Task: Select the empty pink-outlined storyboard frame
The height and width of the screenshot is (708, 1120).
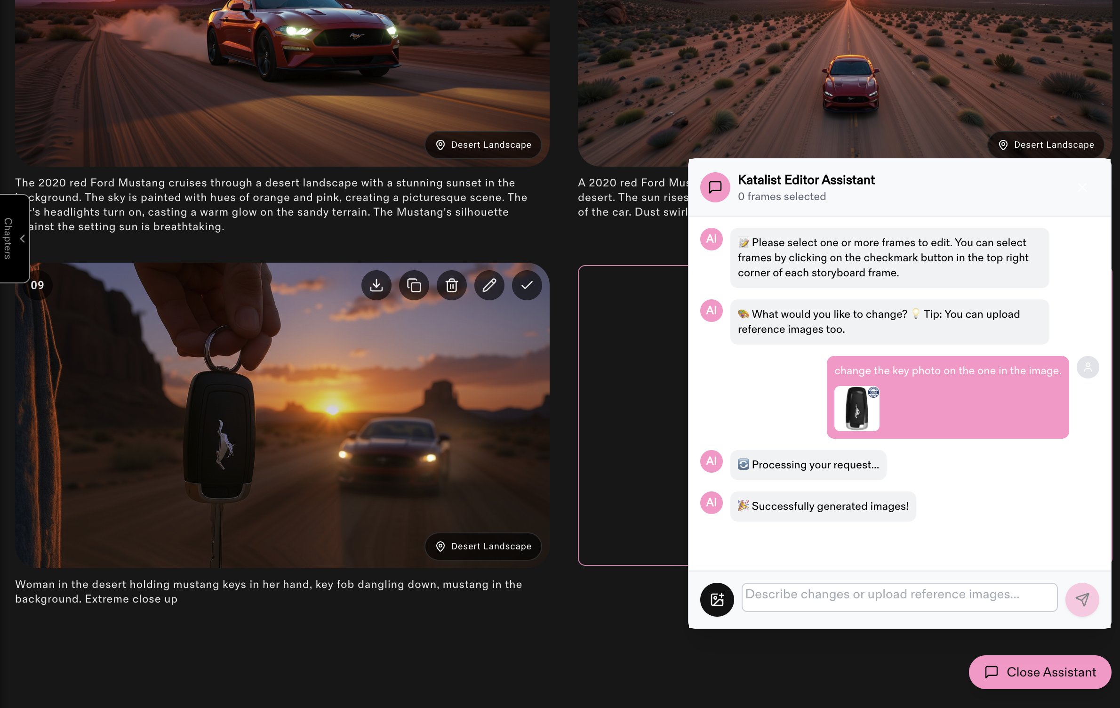Action: coord(632,414)
